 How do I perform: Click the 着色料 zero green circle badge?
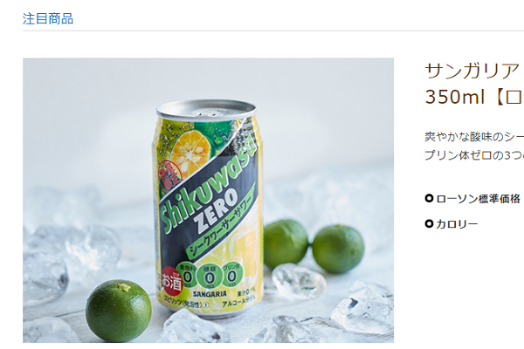(x=188, y=277)
